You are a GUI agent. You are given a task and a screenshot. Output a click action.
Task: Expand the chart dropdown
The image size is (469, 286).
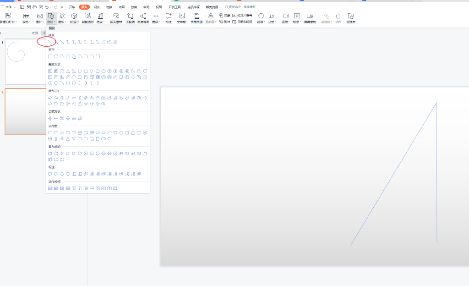pyautogui.click(x=100, y=18)
